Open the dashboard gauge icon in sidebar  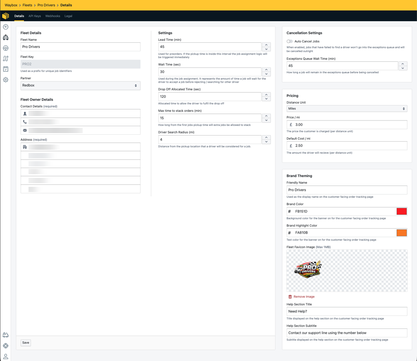coord(6,27)
